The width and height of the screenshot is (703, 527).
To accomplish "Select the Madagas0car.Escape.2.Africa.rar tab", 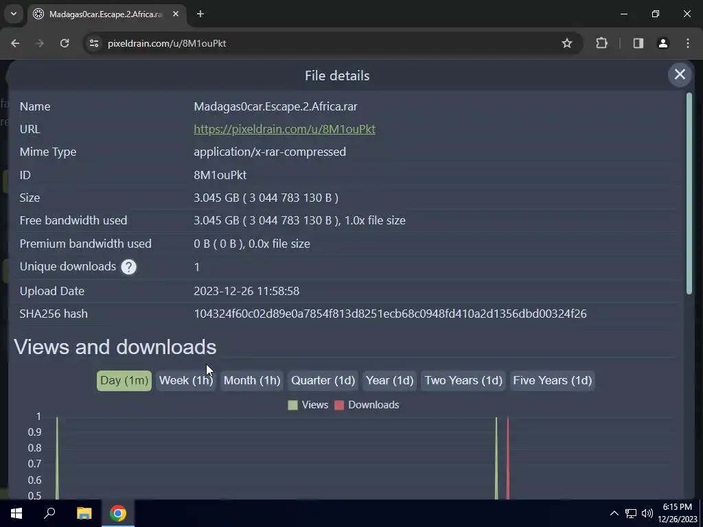I will click(106, 14).
